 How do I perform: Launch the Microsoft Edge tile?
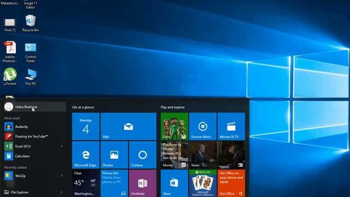(86, 155)
